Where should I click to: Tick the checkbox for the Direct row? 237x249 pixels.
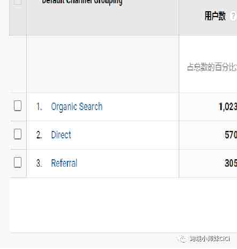(x=18, y=134)
